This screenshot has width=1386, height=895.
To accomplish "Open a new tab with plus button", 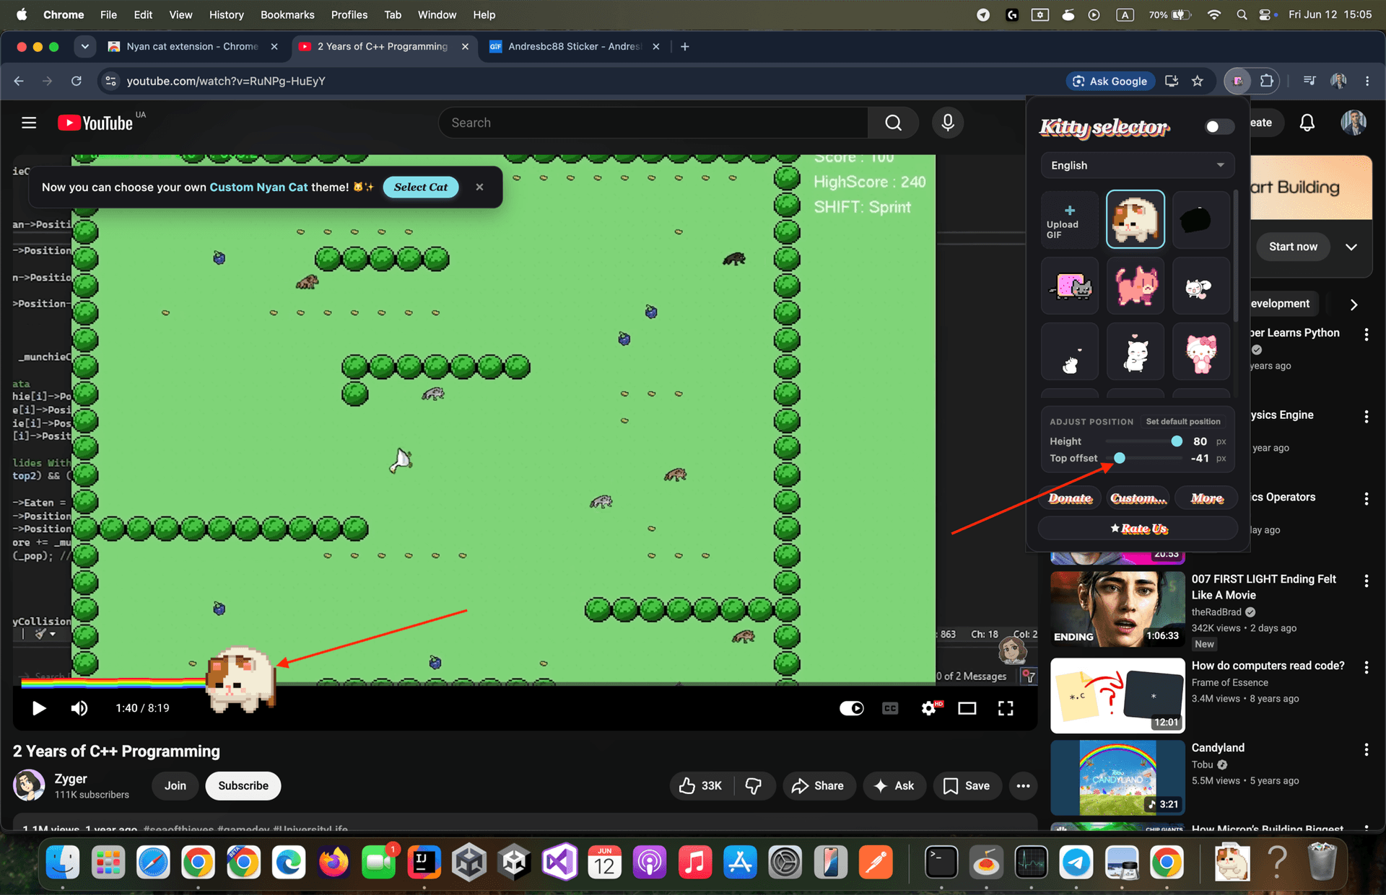I will click(684, 46).
